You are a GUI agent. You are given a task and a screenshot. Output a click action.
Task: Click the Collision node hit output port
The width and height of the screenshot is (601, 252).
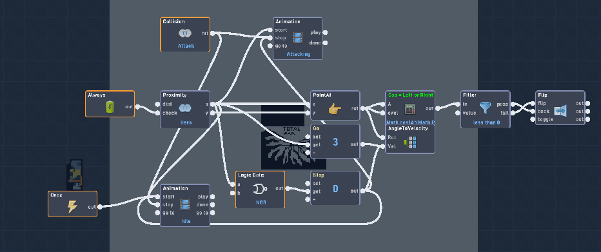pos(212,34)
